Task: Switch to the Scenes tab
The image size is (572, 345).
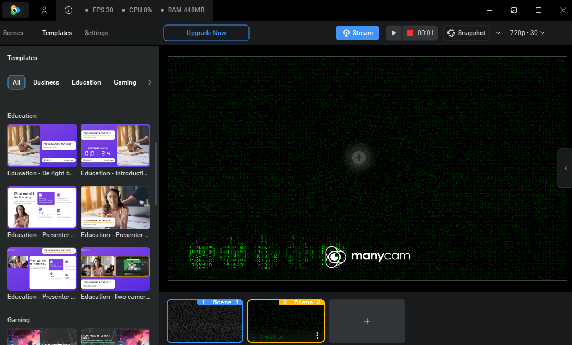Action: (x=13, y=33)
